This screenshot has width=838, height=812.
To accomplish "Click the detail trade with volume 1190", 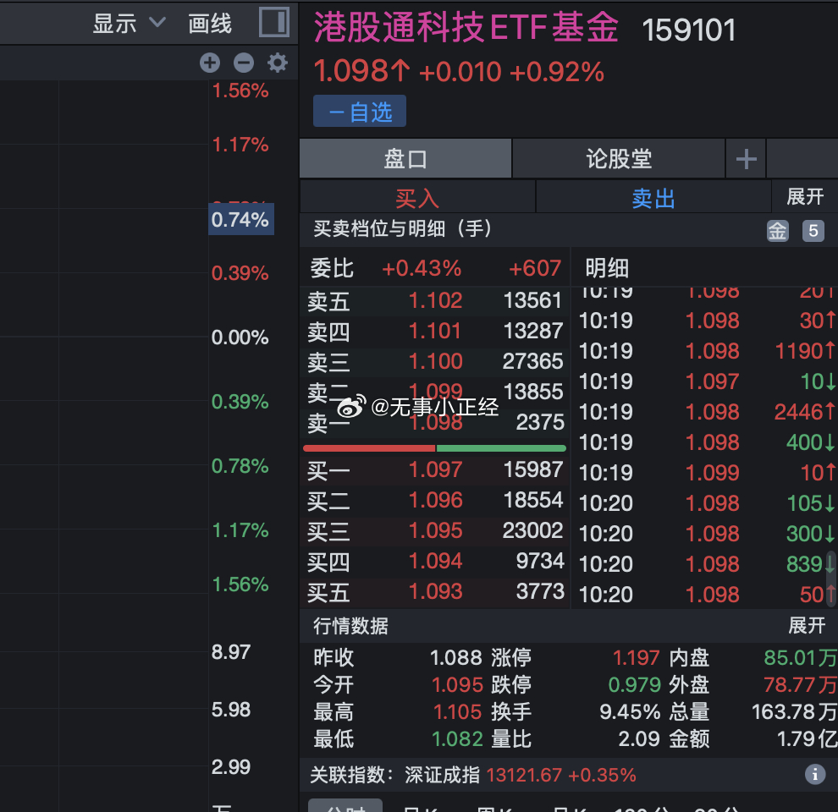I will pos(705,351).
